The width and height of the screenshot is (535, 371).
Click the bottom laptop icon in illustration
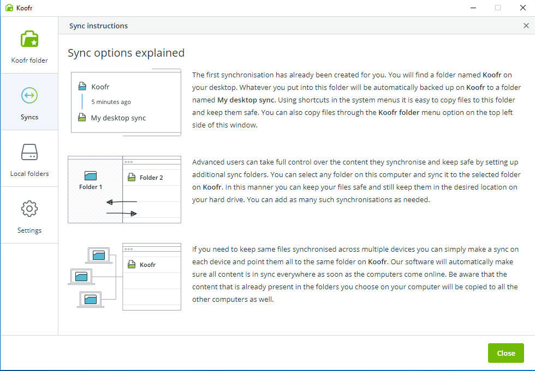pos(91,300)
